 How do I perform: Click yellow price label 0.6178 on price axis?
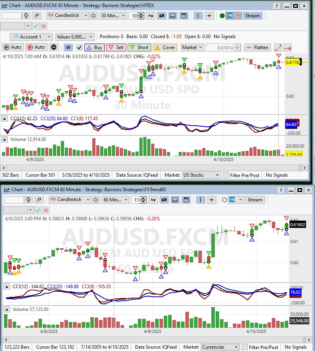click(x=293, y=62)
